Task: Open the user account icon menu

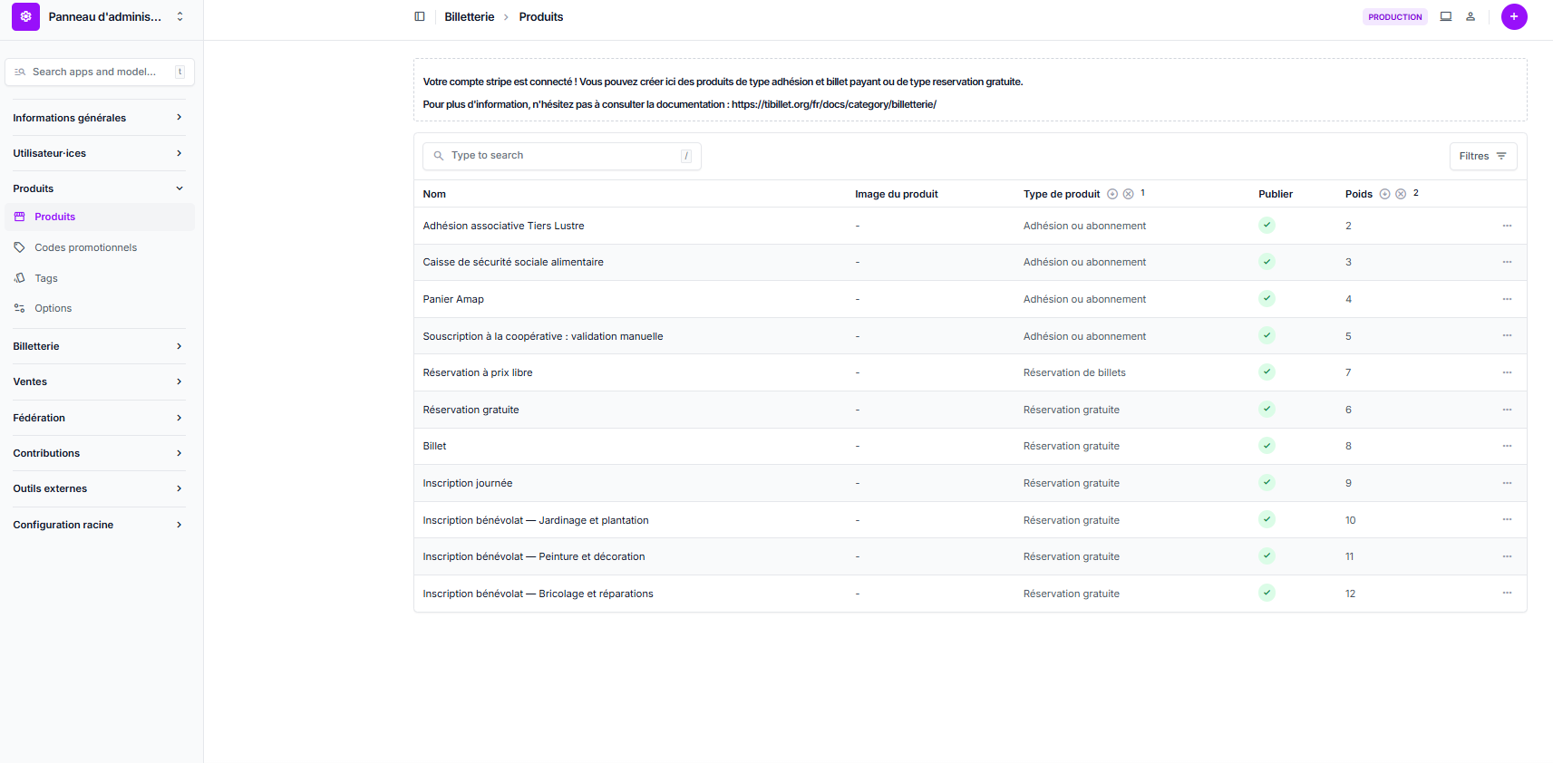Action: (x=1470, y=16)
